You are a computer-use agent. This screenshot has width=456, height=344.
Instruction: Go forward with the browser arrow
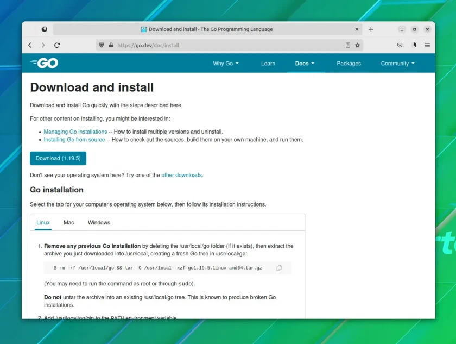point(43,45)
